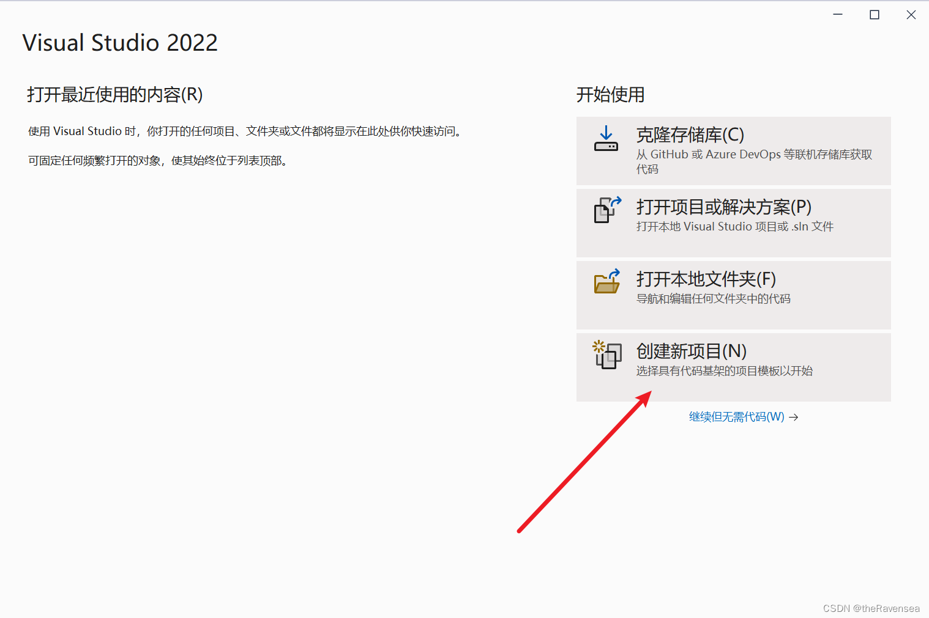Click the .sln file description text

click(x=734, y=226)
